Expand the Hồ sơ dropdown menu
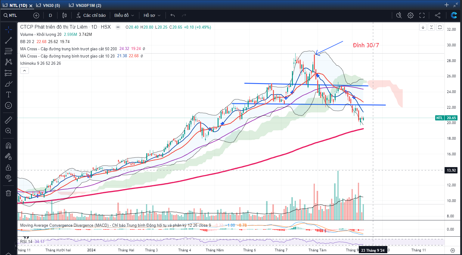 [152, 15]
